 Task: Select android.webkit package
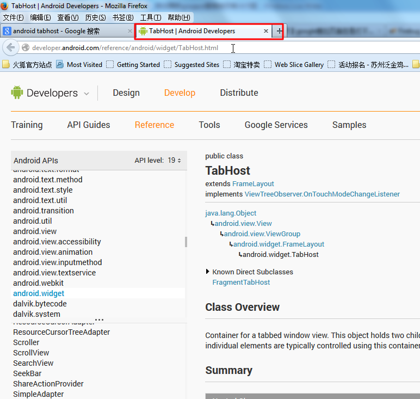(38, 283)
